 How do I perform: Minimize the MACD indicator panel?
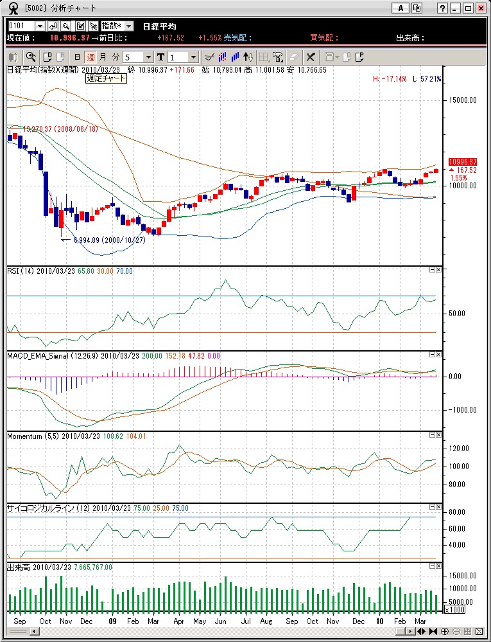[x=432, y=355]
